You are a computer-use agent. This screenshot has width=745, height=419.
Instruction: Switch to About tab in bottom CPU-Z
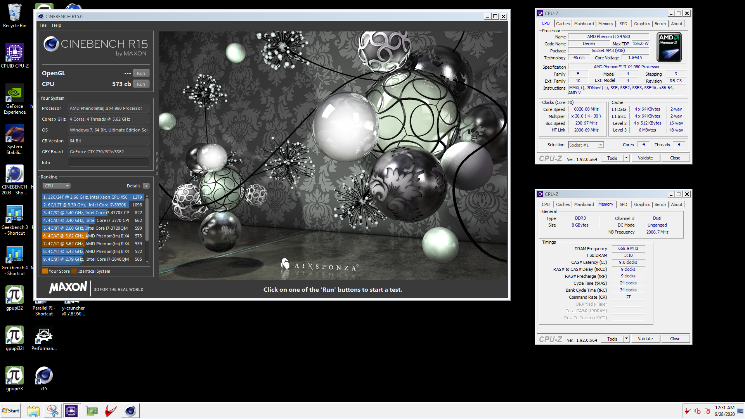[x=676, y=204]
